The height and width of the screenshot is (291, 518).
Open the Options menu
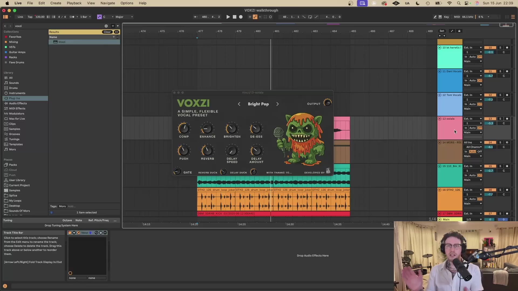point(127,3)
